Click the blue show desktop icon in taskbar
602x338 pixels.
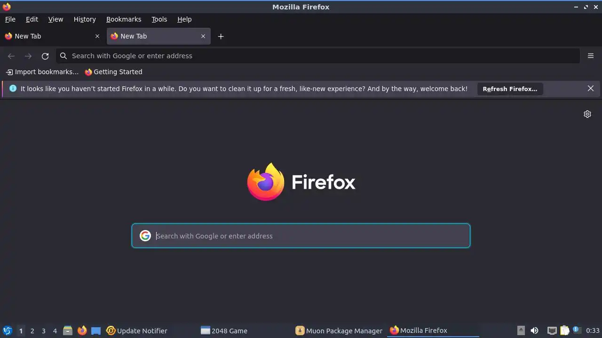pos(96,331)
